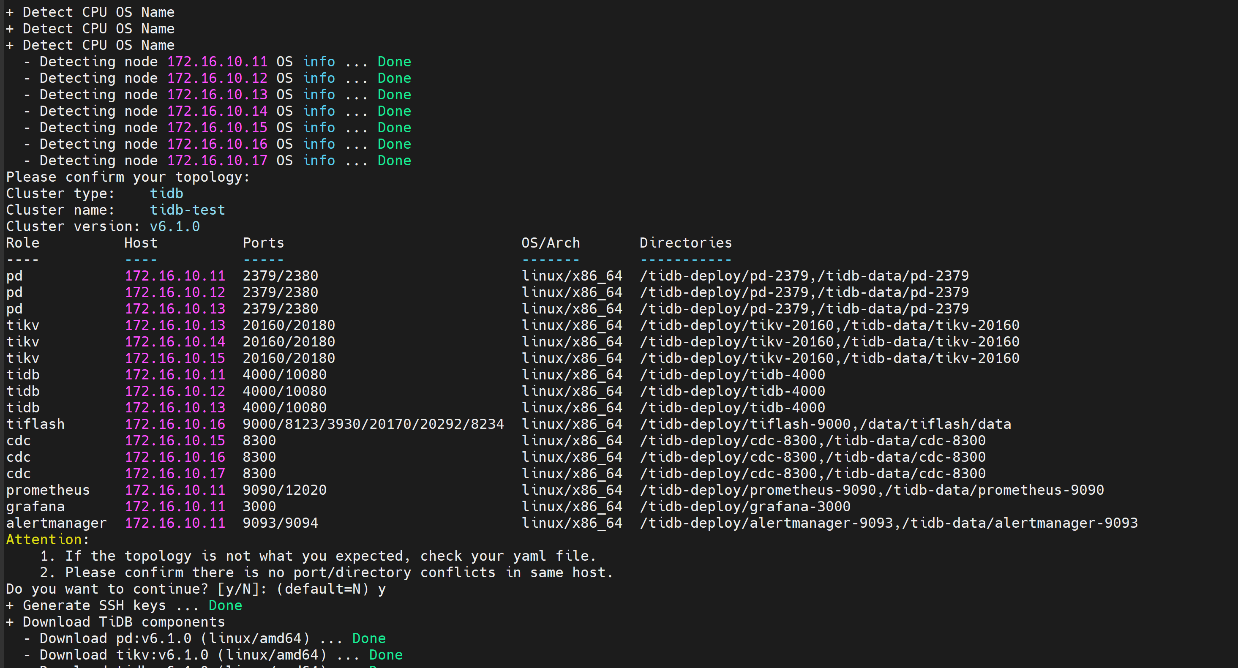Image resolution: width=1238 pixels, height=668 pixels.
Task: Click alertmanager ports 9093/9094
Action: click(x=280, y=523)
